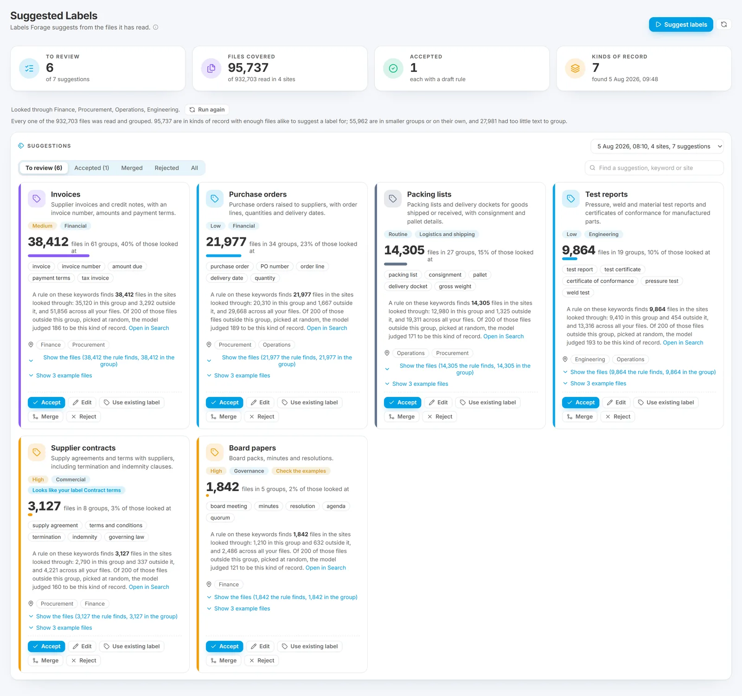Click the location pin icon in Invoices card
The image size is (742, 696).
point(31,345)
